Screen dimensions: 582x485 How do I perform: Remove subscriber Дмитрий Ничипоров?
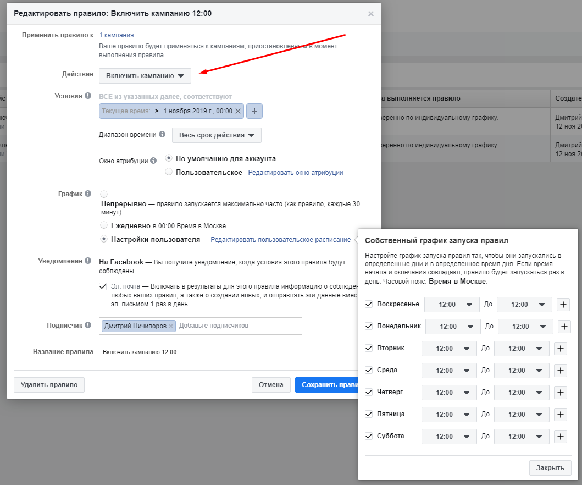171,326
